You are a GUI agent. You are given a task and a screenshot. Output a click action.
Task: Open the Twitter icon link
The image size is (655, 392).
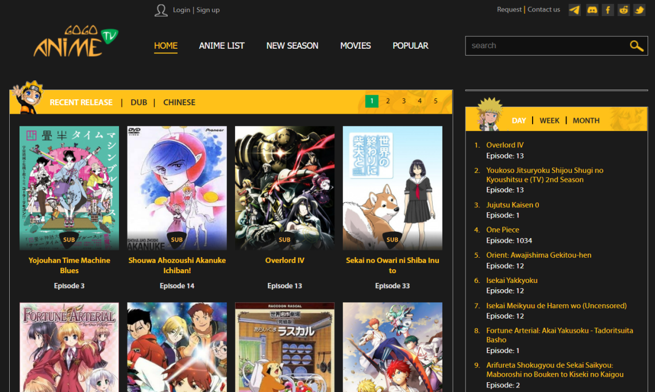tap(639, 10)
